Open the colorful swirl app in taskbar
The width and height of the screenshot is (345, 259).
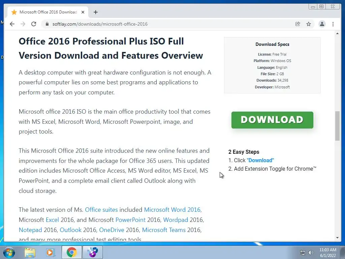point(93,252)
